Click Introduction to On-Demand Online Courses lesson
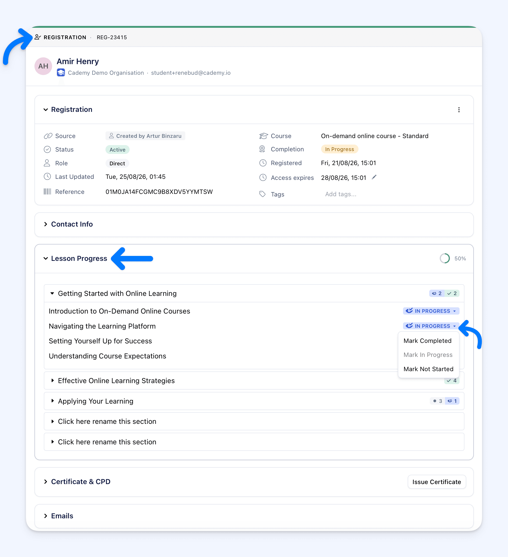508x557 pixels. click(119, 311)
